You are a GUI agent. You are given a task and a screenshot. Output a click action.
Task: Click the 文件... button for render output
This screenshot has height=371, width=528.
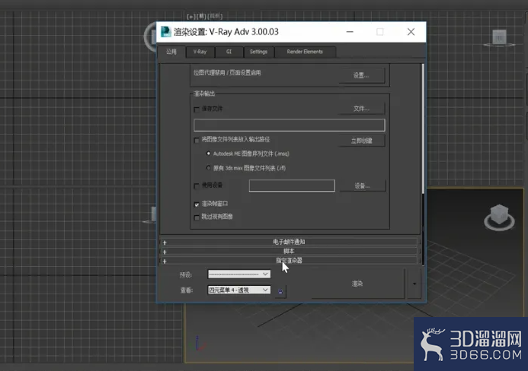(361, 109)
